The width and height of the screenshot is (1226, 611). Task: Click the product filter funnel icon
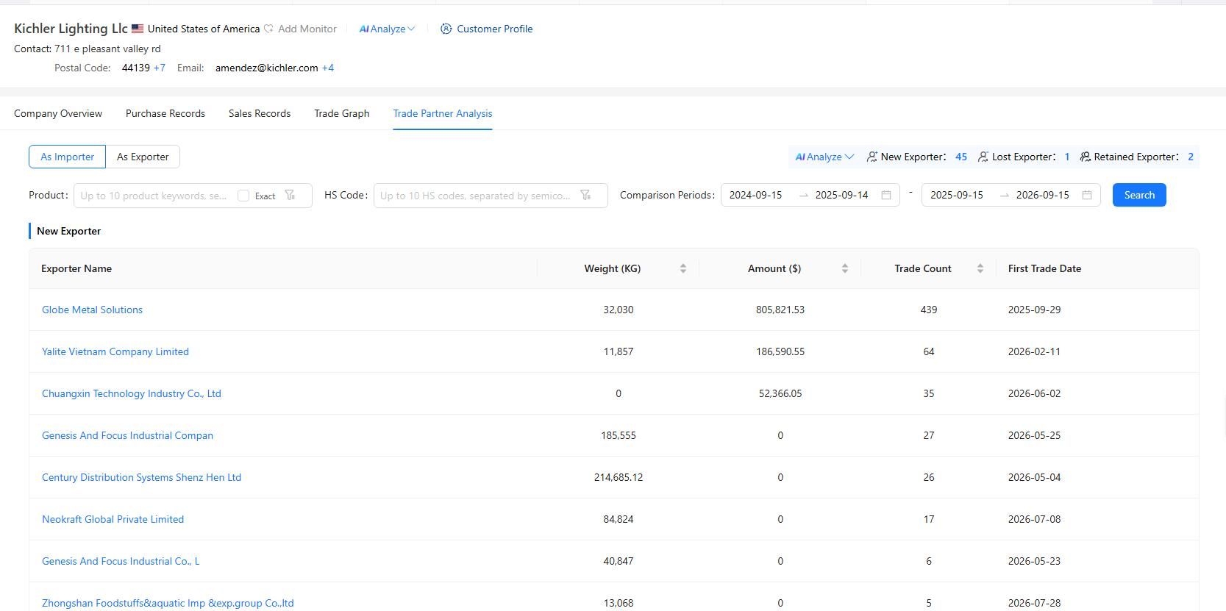pyautogui.click(x=290, y=195)
